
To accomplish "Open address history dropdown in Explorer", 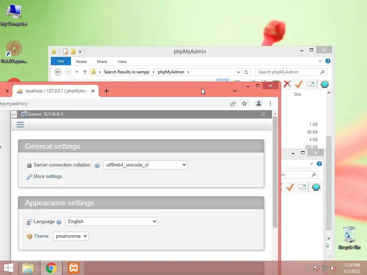I will tap(238, 72).
